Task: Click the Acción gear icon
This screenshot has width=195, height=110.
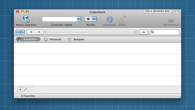Action: tap(88, 19)
